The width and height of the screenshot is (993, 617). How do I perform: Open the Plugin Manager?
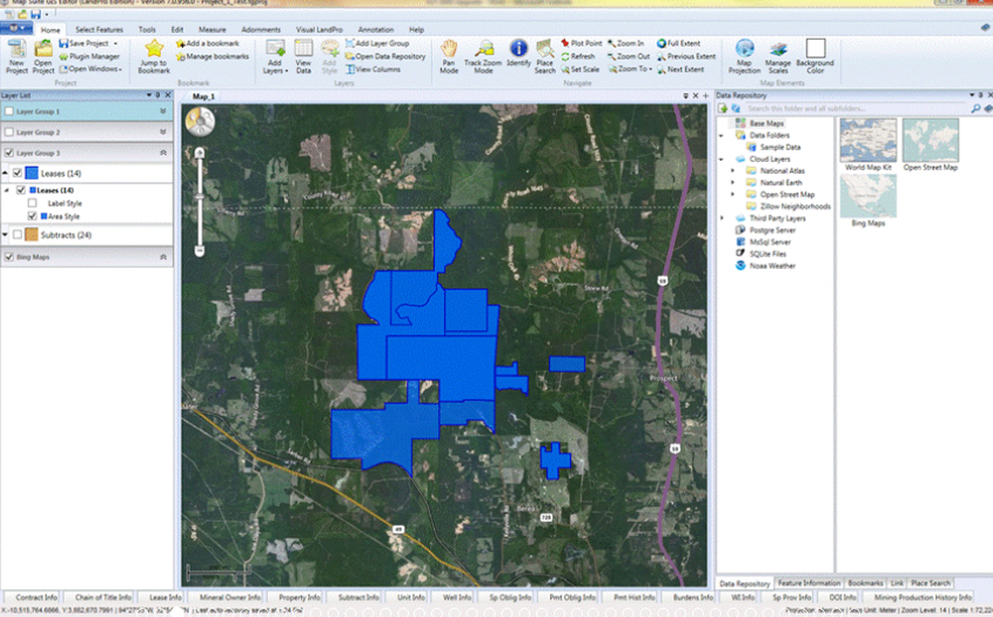tap(88, 57)
